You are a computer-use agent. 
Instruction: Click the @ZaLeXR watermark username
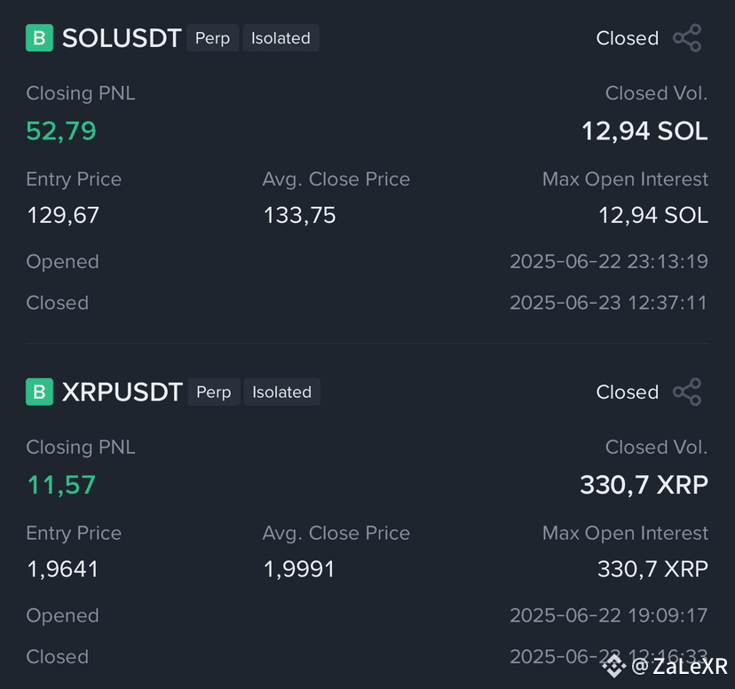tap(679, 666)
